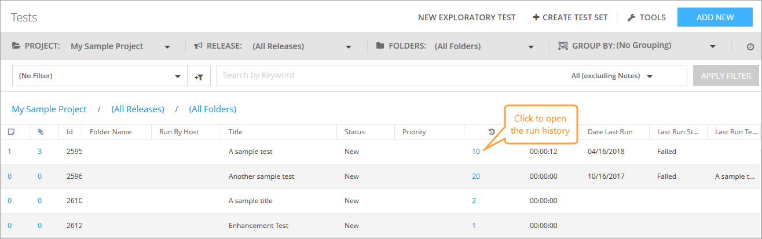Open the All Releases dropdown
The height and width of the screenshot is (239, 762).
[349, 46]
